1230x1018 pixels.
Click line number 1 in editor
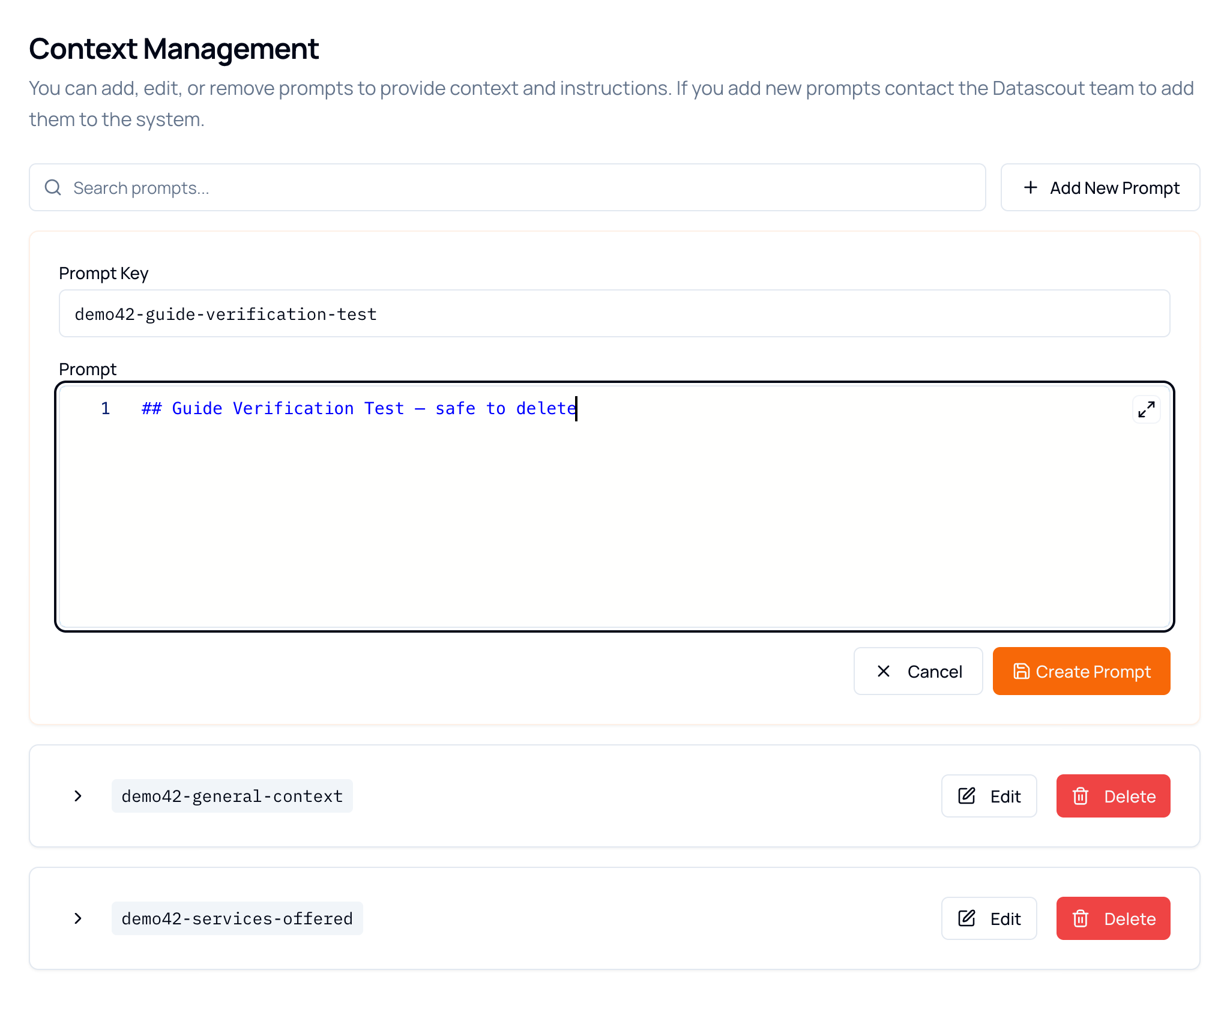(106, 409)
